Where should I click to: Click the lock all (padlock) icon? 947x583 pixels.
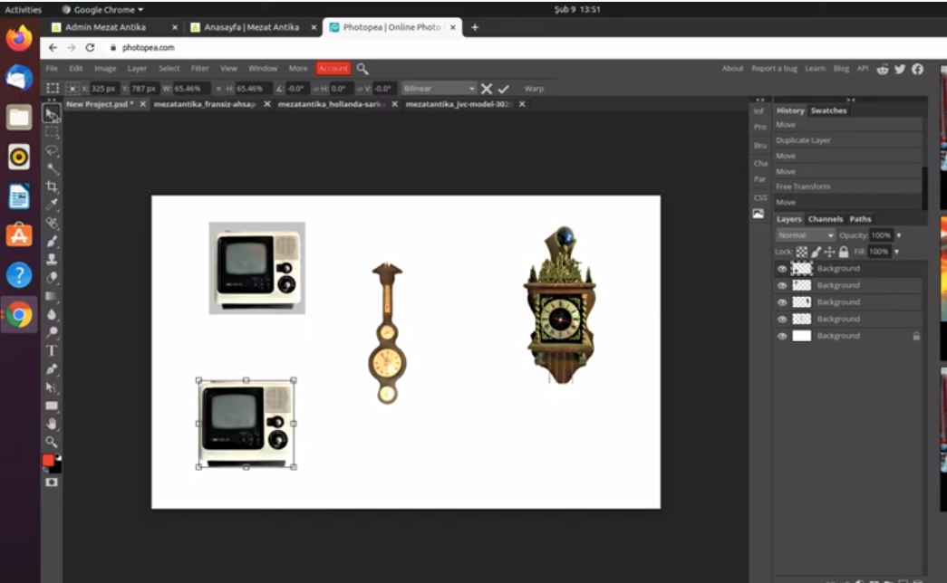[844, 252]
